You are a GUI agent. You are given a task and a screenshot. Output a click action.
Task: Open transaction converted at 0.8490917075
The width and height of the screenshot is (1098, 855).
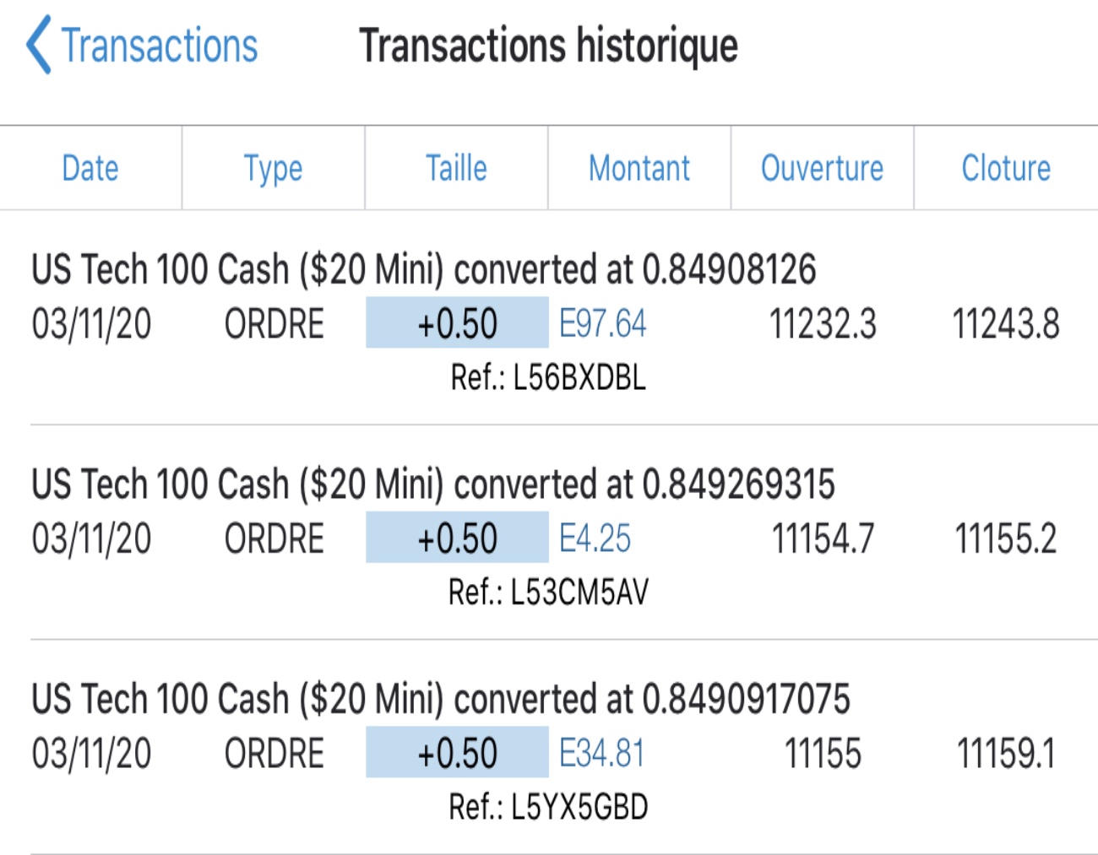(440, 700)
